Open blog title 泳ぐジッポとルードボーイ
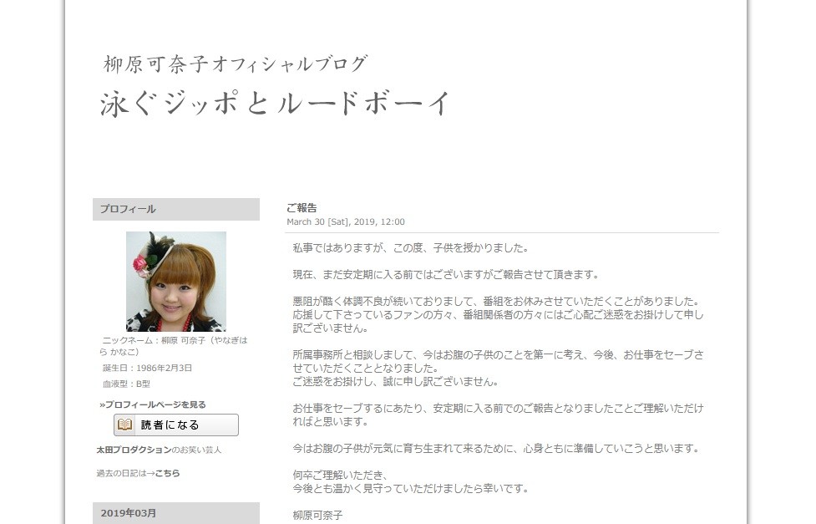The width and height of the screenshot is (816, 524). pyautogui.click(x=275, y=103)
